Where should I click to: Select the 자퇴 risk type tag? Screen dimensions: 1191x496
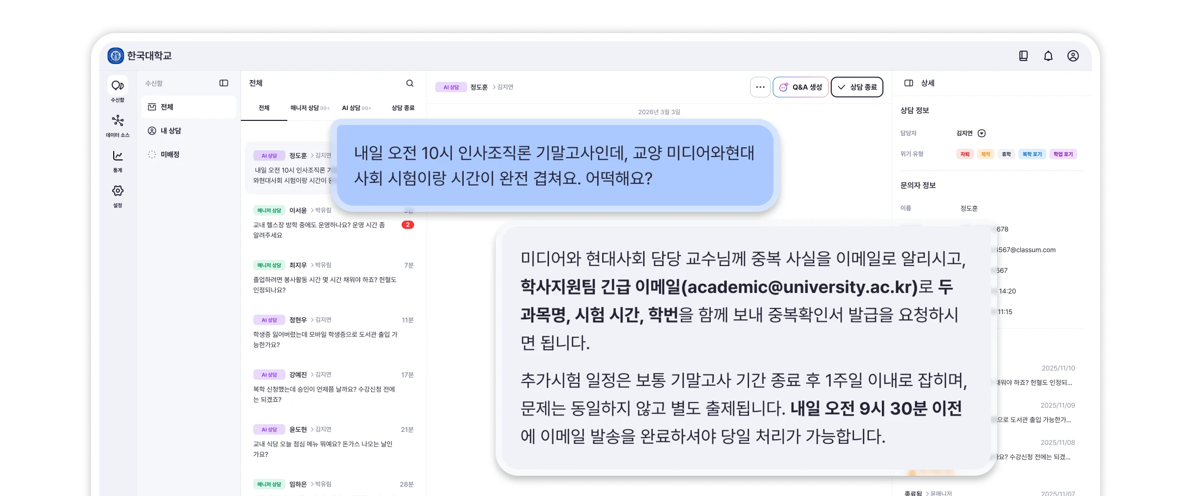pyautogui.click(x=965, y=154)
